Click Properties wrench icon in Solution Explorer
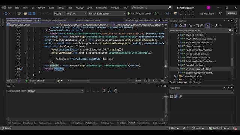The height and width of the screenshot is (135, 240). (216, 26)
